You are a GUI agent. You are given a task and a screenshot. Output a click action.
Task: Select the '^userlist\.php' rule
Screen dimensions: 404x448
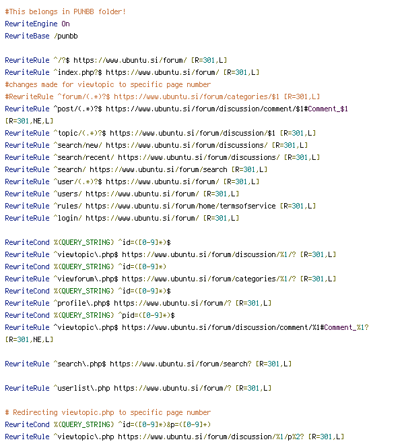pyautogui.click(x=138, y=388)
